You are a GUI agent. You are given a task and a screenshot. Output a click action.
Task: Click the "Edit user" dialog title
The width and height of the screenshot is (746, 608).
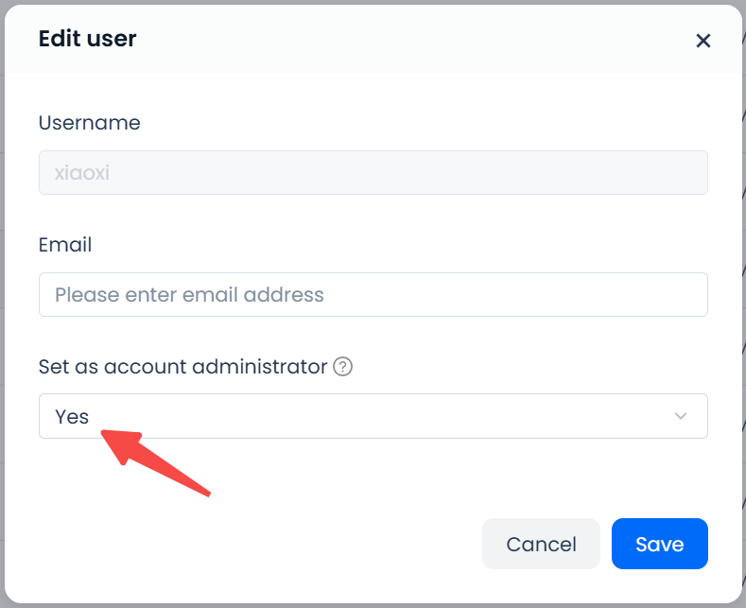(87, 39)
